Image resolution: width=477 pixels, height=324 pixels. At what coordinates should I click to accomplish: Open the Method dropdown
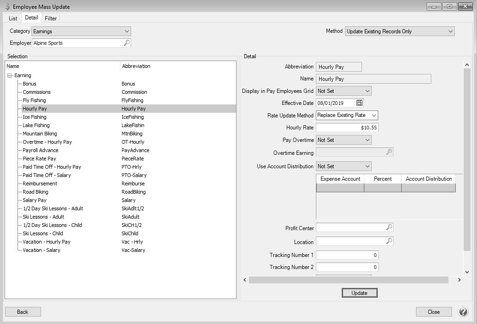(400, 31)
